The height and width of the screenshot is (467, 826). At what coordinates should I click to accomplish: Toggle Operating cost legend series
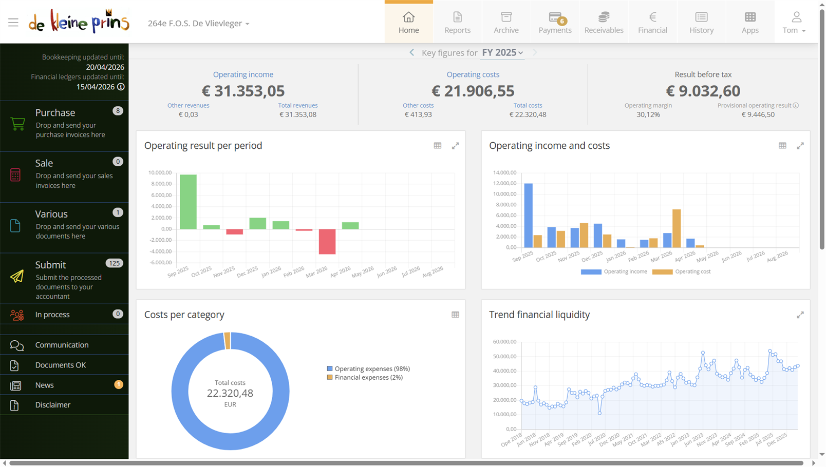tap(681, 271)
